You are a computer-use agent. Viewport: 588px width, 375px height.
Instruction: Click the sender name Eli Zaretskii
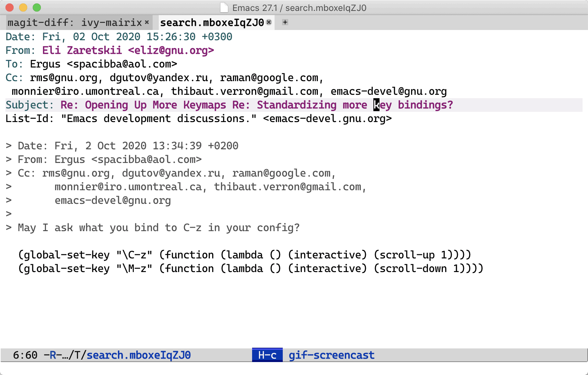82,50
